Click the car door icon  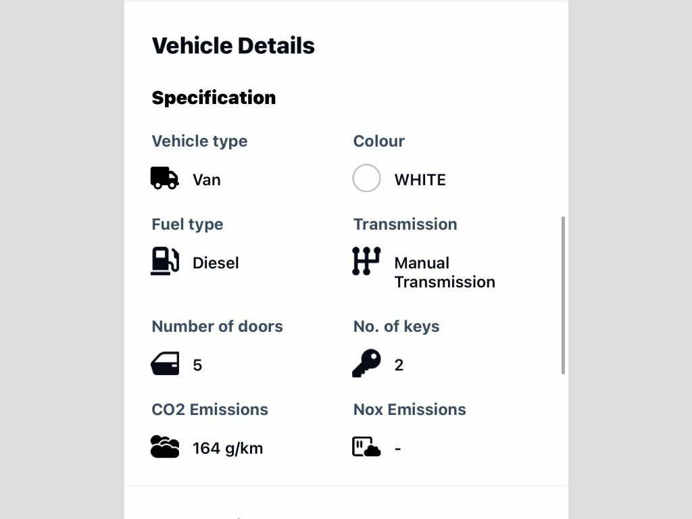pyautogui.click(x=165, y=364)
